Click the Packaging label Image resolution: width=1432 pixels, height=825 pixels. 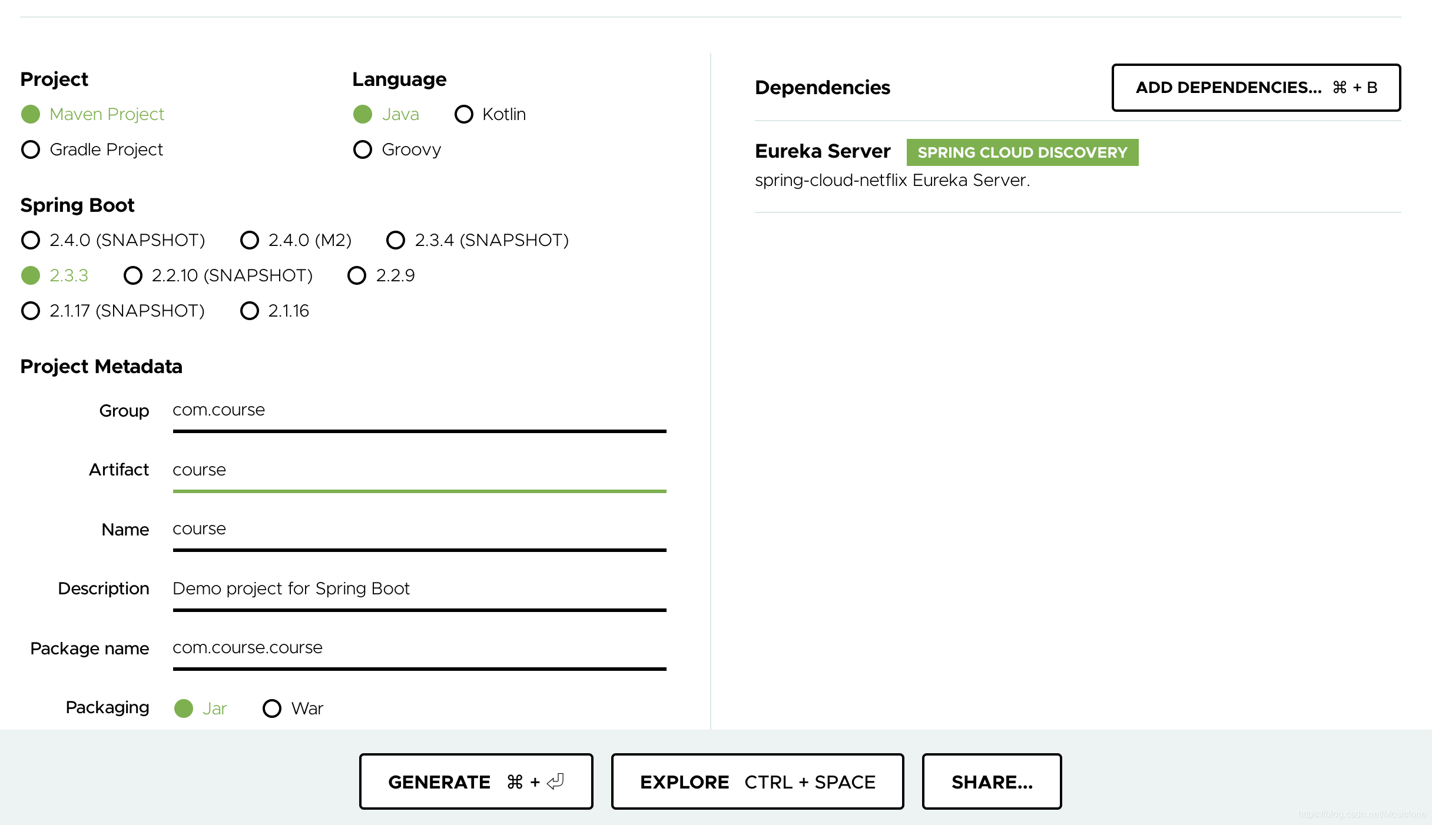(107, 707)
